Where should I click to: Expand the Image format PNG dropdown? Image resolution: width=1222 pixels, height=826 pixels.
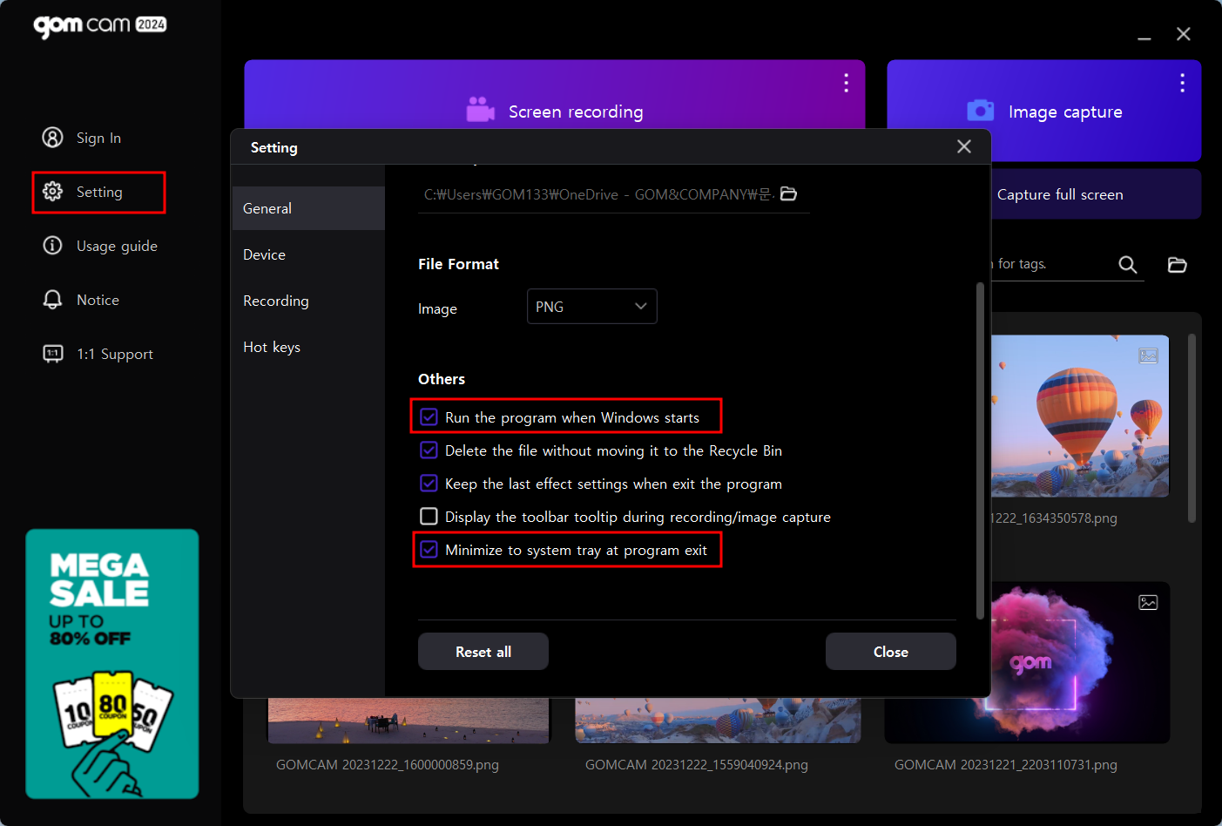point(591,307)
